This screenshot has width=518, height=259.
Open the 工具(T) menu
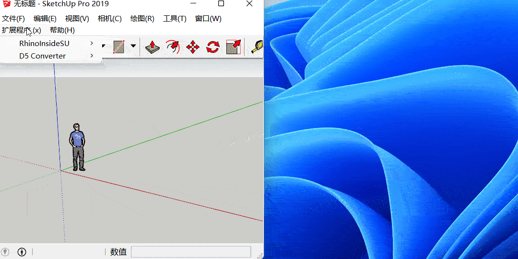pos(175,19)
